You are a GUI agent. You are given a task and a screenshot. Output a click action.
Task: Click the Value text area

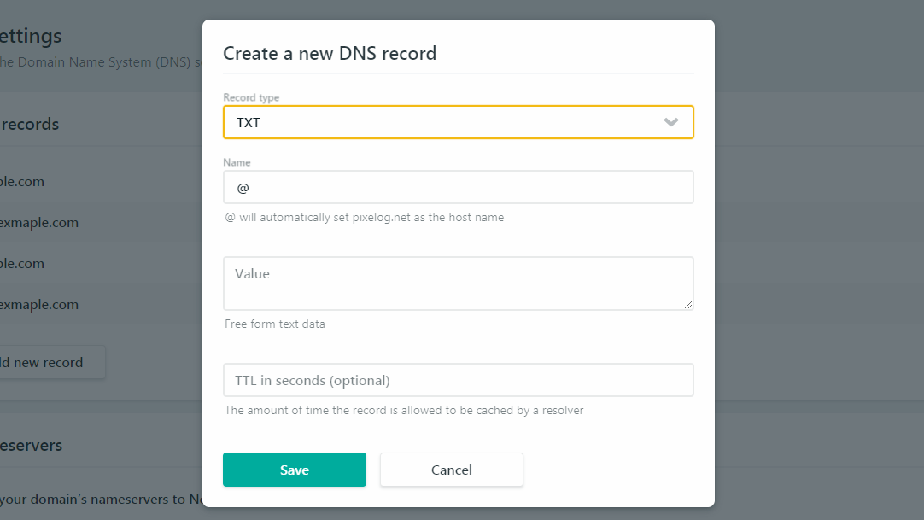(x=459, y=283)
